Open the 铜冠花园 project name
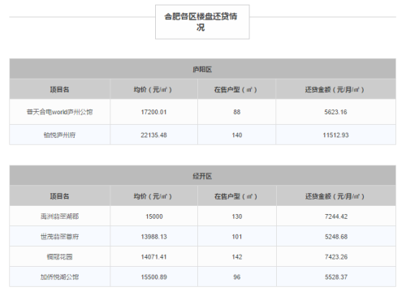The height and width of the screenshot is (296, 406). pos(60,257)
